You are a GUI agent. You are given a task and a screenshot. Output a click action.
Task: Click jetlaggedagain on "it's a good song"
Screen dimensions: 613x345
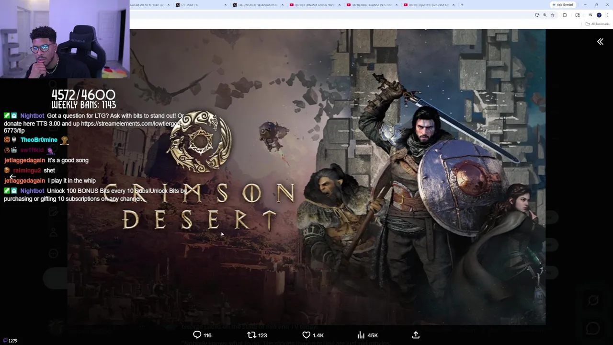[x=24, y=161]
